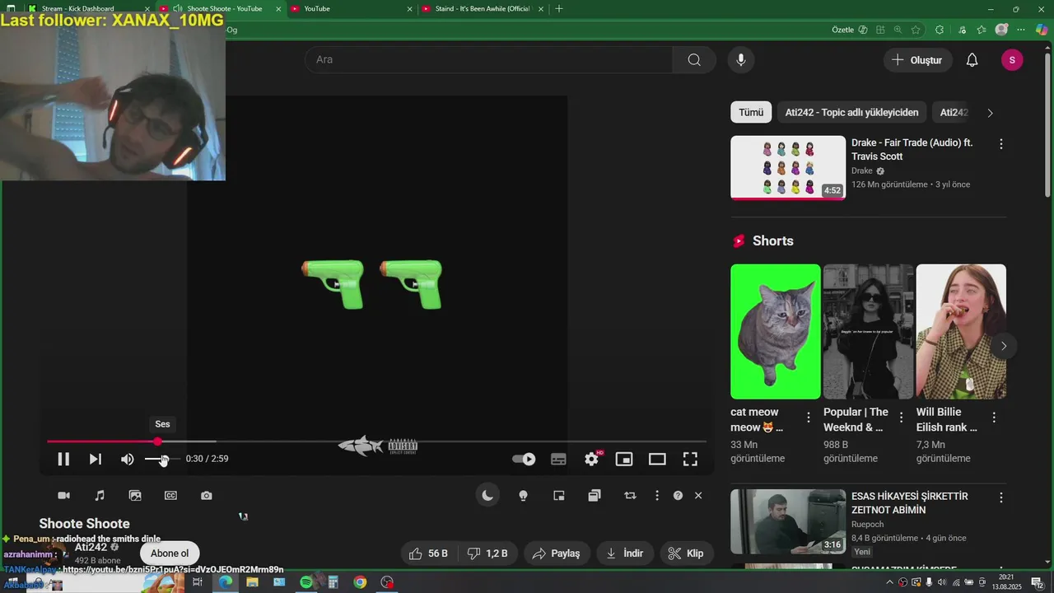Enable theater mode
Image resolution: width=1054 pixels, height=593 pixels.
(657, 459)
